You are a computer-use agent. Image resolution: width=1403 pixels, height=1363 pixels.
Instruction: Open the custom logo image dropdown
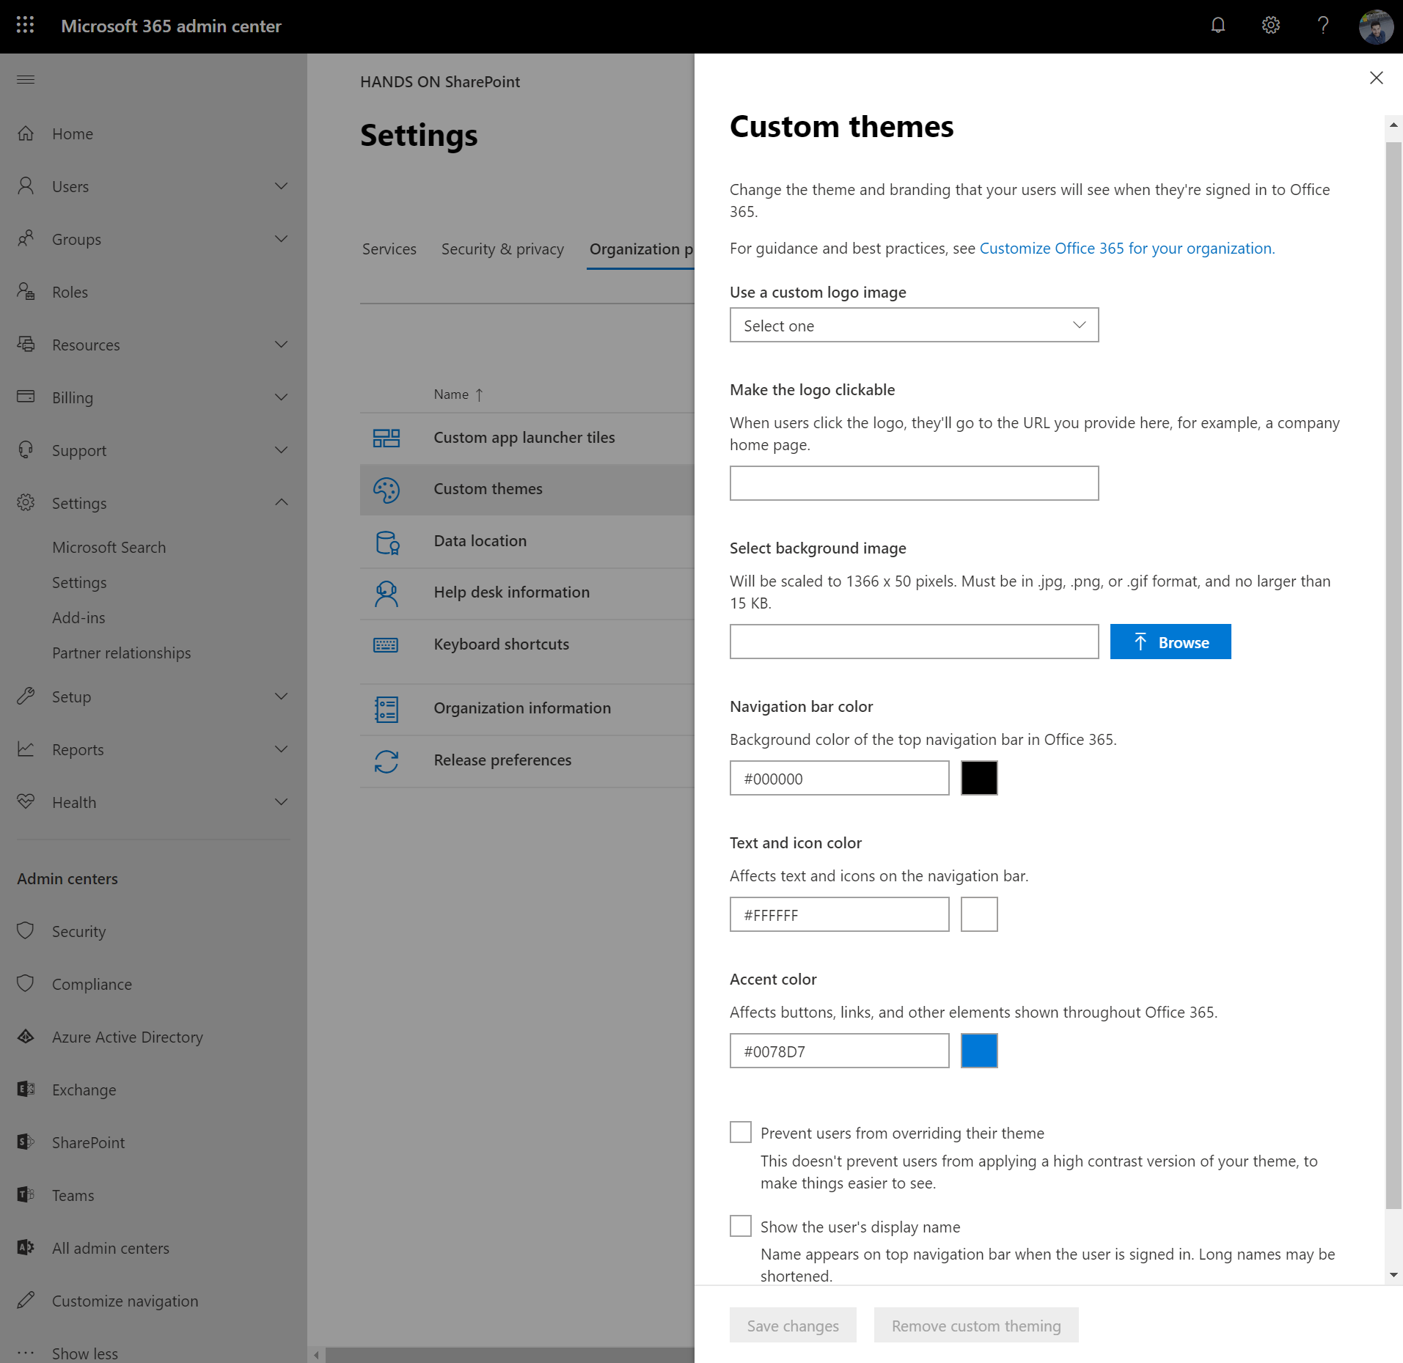tap(913, 325)
